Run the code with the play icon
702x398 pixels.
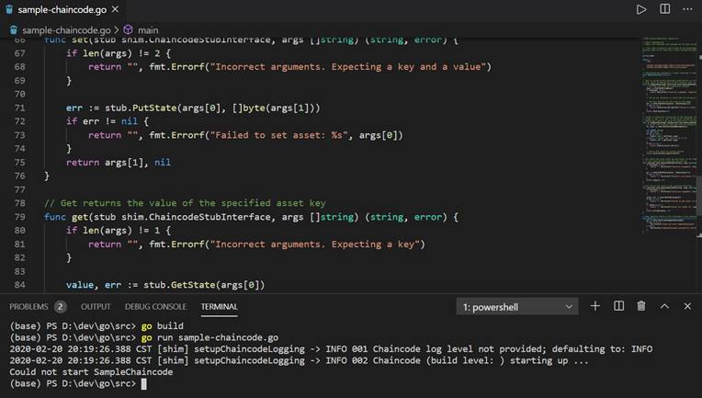pyautogui.click(x=641, y=9)
